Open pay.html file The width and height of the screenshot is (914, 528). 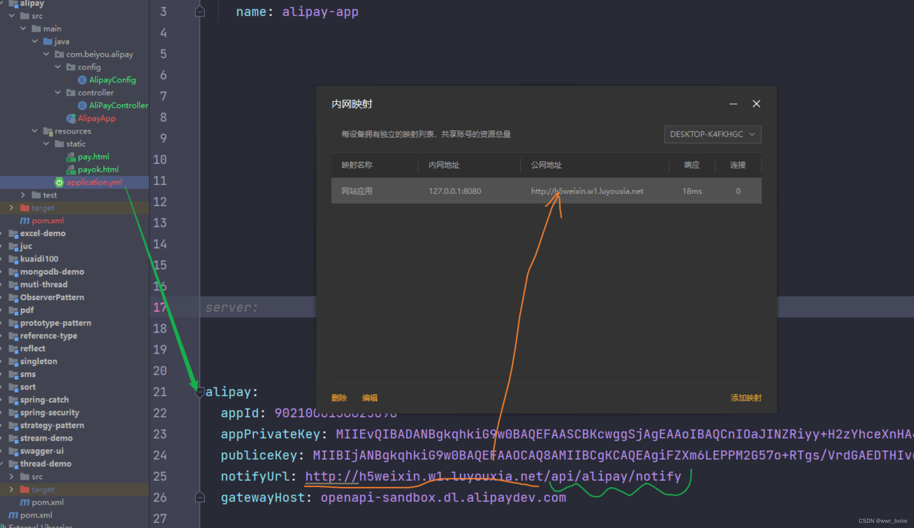[93, 157]
